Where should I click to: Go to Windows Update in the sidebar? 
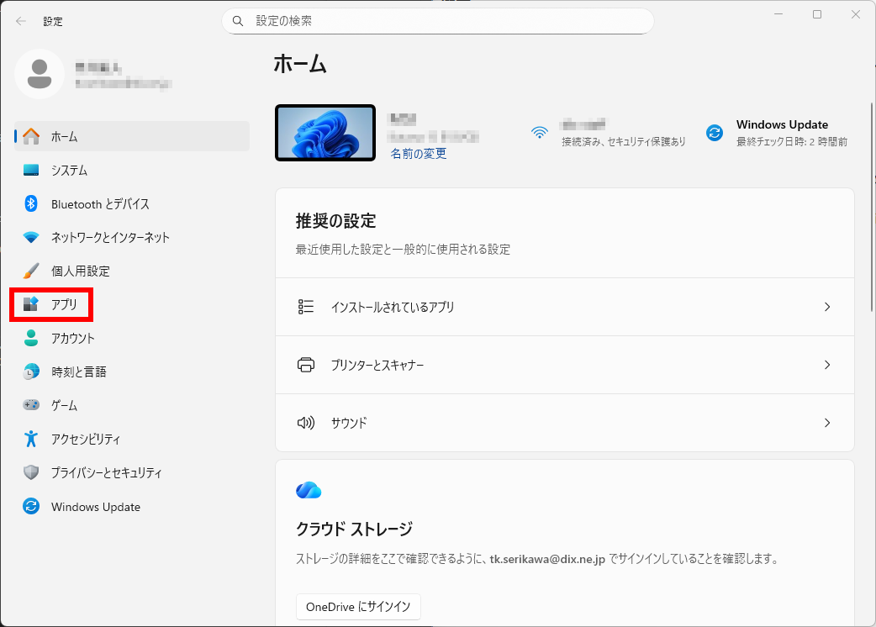point(95,507)
